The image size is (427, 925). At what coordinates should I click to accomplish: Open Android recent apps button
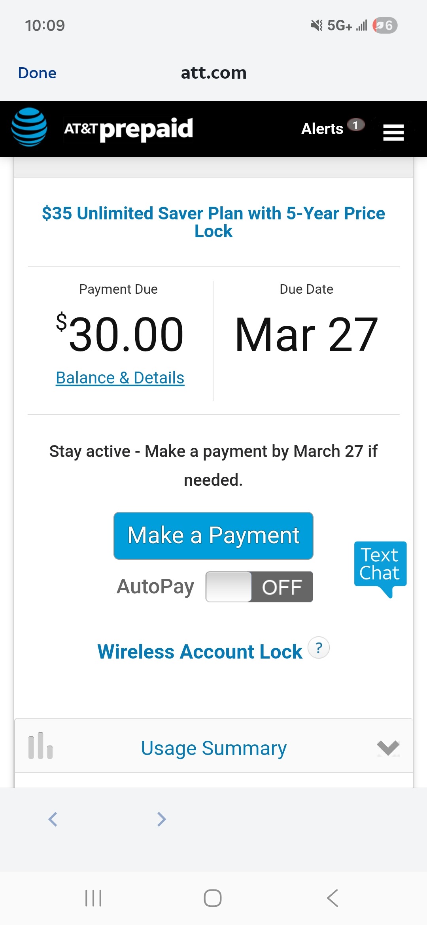tap(93, 898)
